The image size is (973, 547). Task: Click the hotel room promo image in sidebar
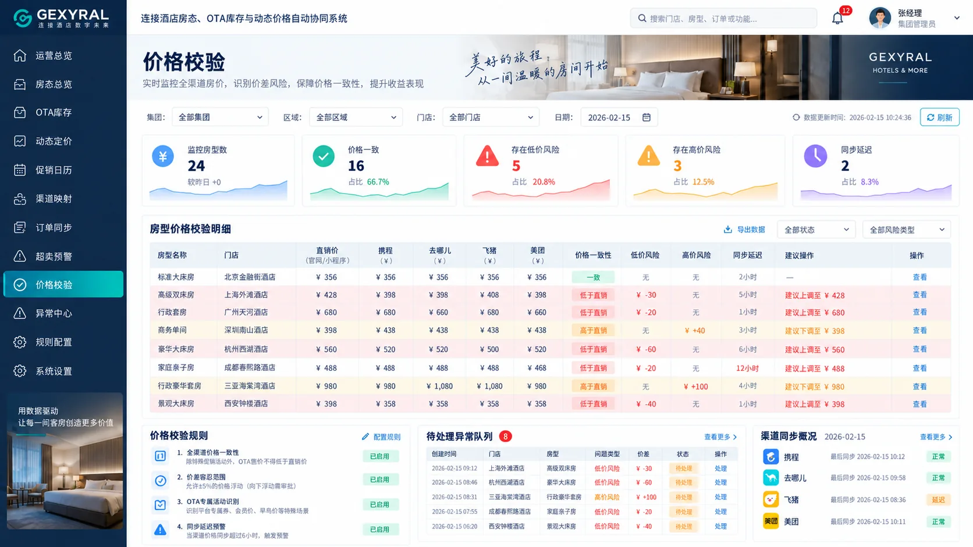[65, 462]
